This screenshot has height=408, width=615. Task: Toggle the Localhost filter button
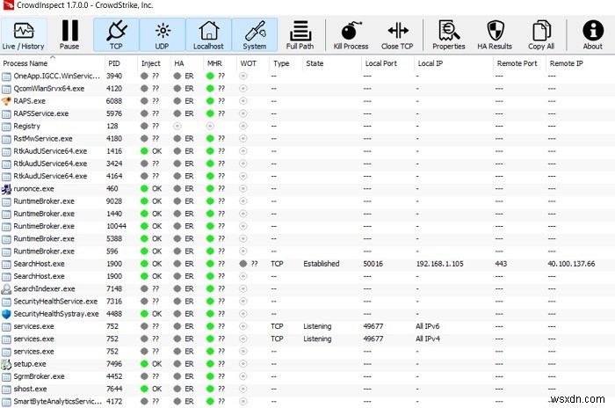coord(208,35)
